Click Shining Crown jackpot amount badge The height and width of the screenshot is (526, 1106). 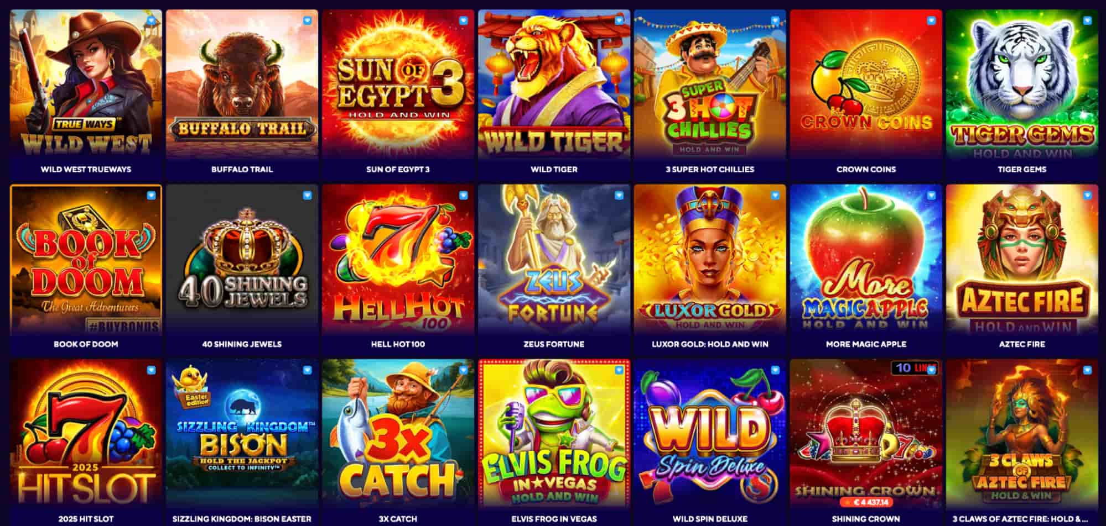(866, 502)
